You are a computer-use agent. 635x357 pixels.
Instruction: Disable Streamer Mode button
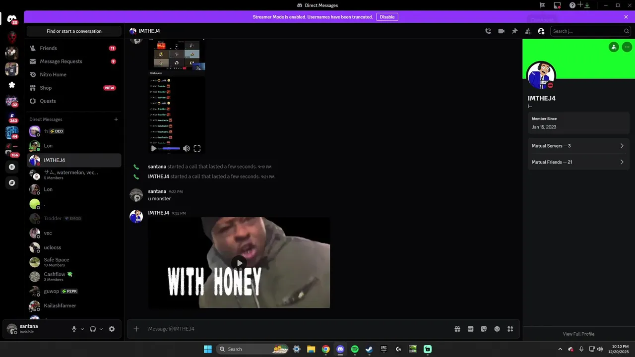pyautogui.click(x=387, y=17)
